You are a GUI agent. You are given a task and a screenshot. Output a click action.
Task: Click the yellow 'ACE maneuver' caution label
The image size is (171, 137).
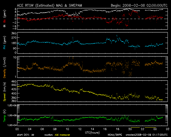(62, 135)
